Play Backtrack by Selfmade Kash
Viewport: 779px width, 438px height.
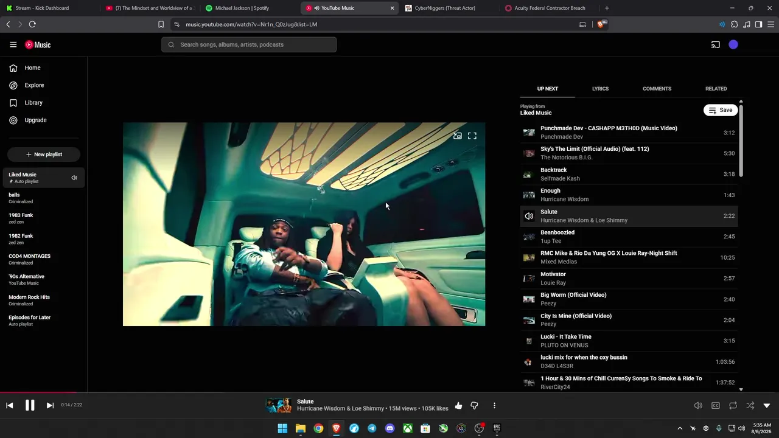click(629, 174)
